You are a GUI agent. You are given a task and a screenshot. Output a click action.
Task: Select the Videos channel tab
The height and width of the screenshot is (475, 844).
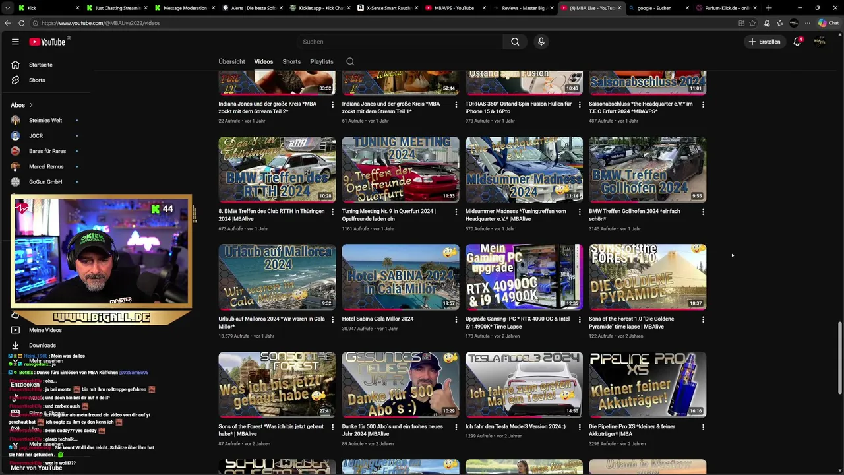tap(264, 61)
